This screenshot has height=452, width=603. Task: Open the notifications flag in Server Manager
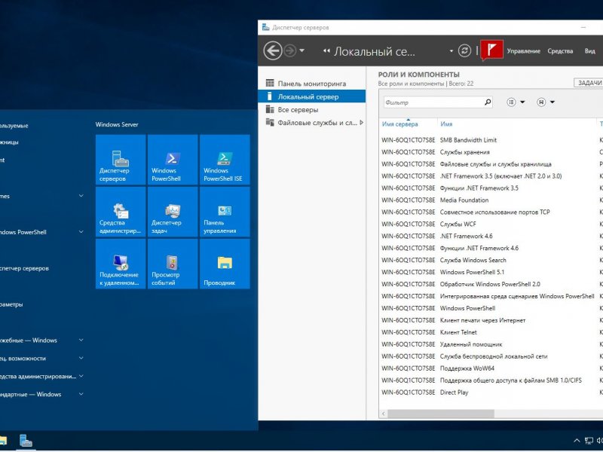pyautogui.click(x=492, y=50)
